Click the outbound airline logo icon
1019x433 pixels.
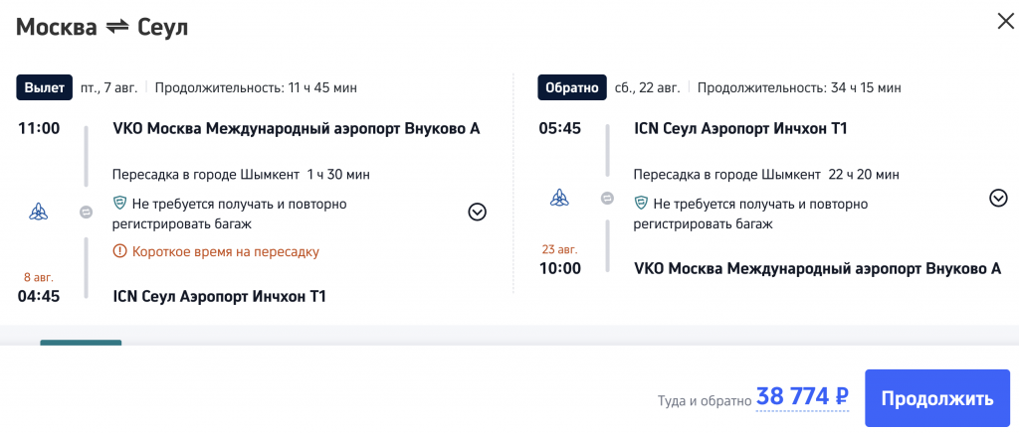(x=39, y=212)
